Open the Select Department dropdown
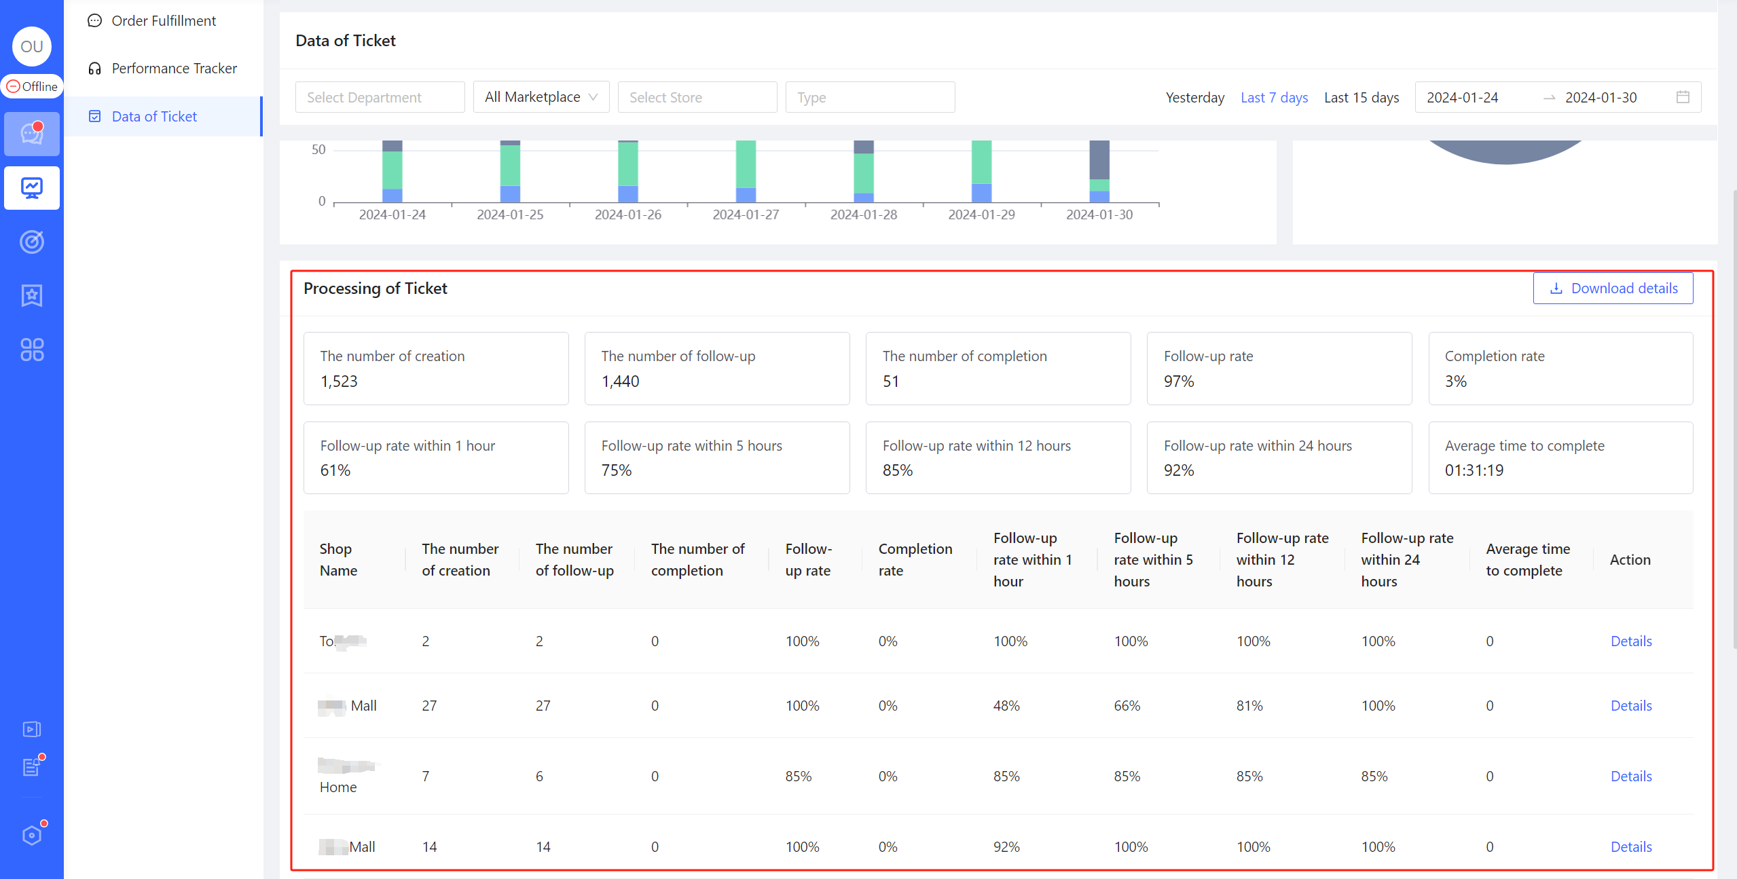Viewport: 1737px width, 879px height. click(x=380, y=97)
